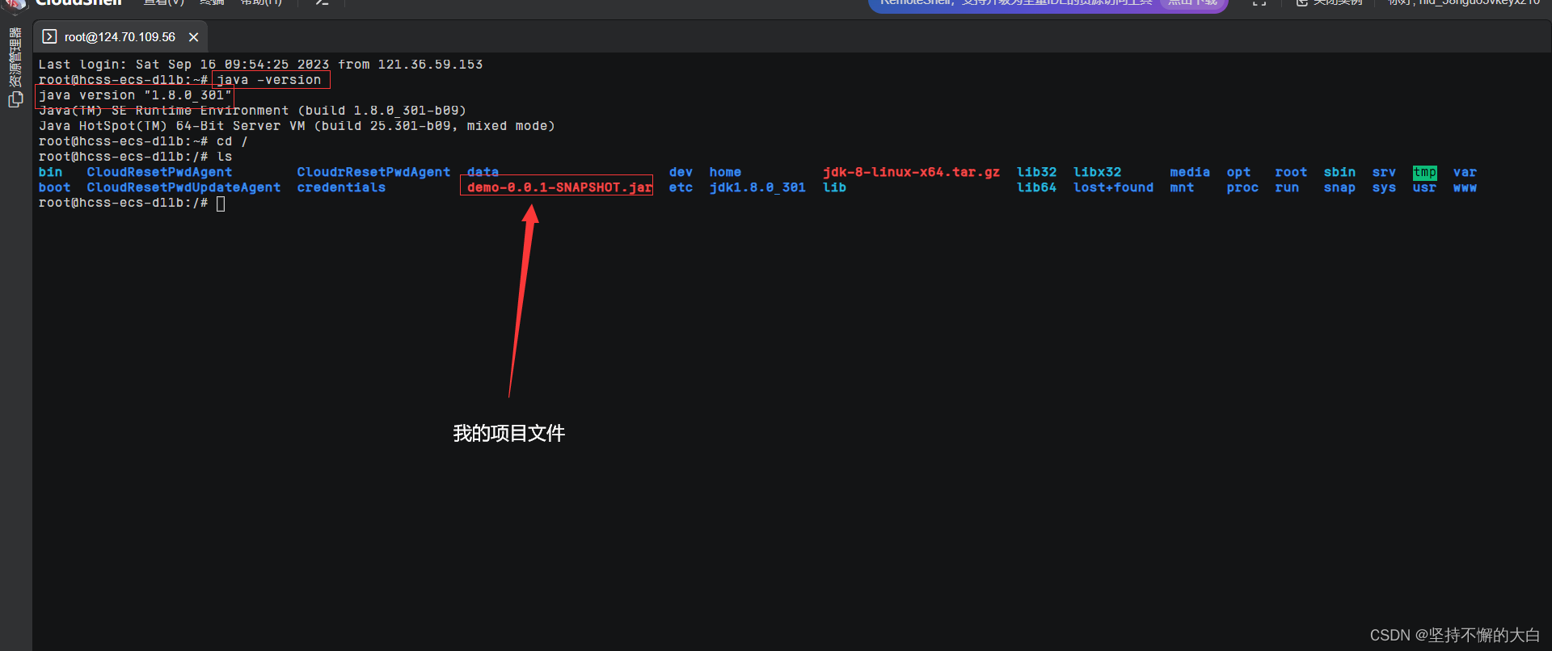Click the libx32 directory name
Viewport: 1552px width, 651px height.
tap(1097, 172)
